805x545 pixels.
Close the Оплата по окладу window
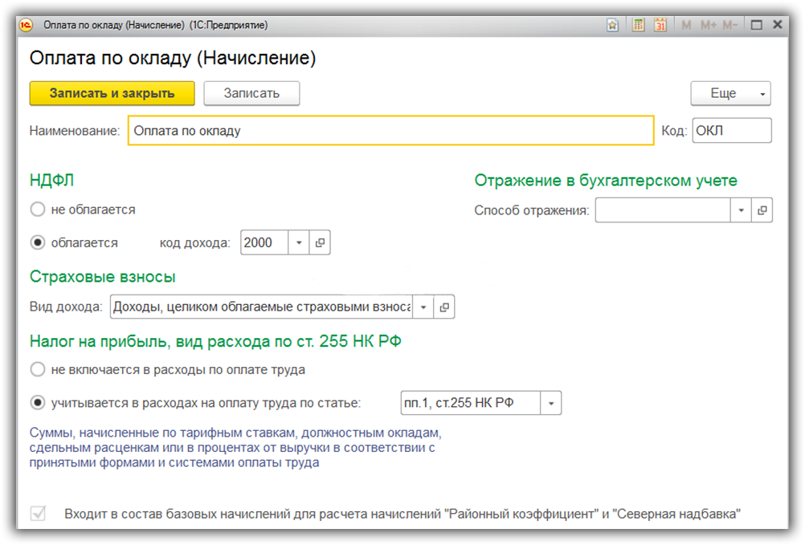click(777, 25)
